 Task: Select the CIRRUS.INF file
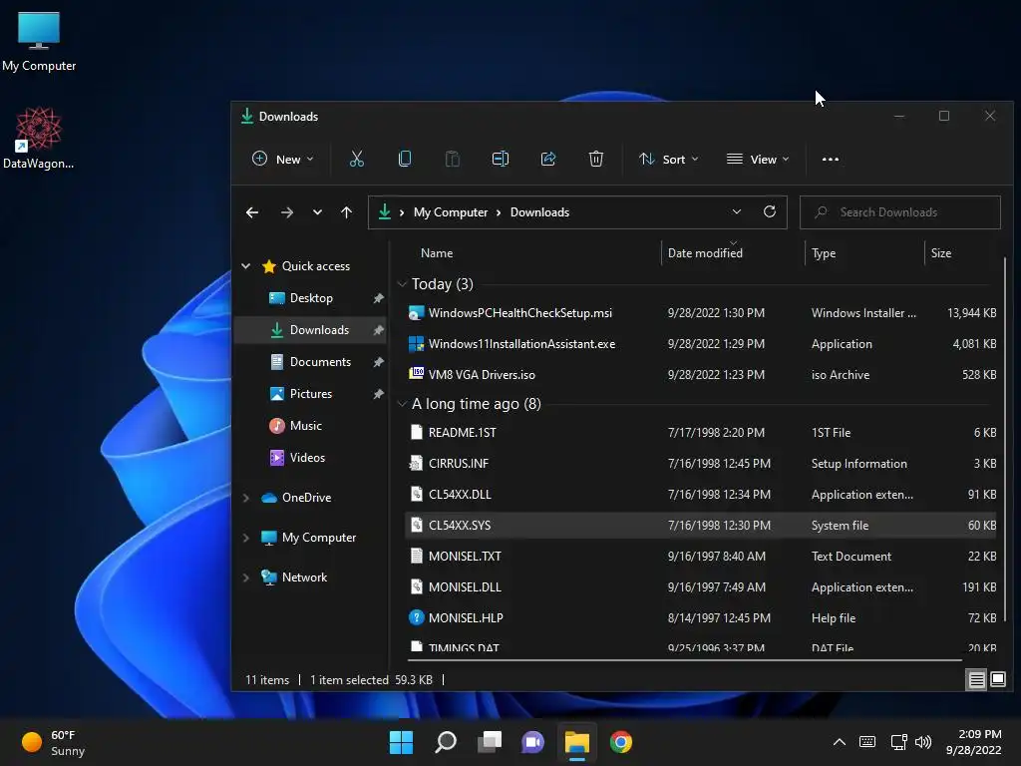pos(701,463)
